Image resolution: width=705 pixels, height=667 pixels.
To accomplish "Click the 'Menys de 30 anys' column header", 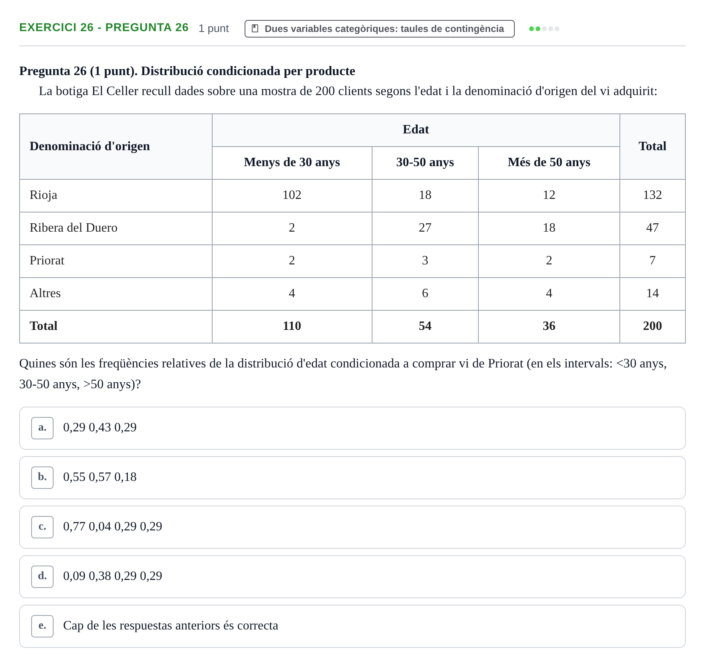I will [292, 163].
